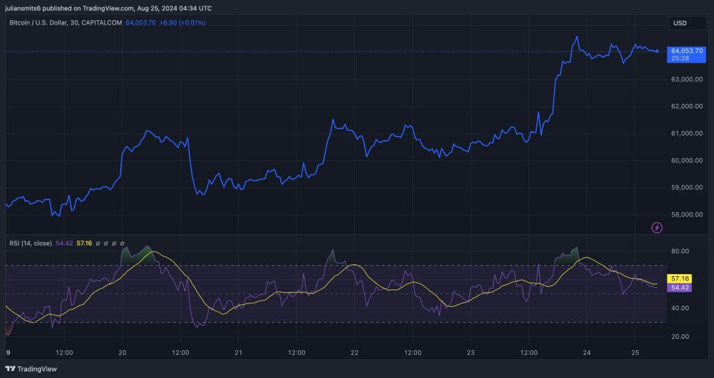The width and height of the screenshot is (714, 378).
Task: Click the yellow 57.16 value in RSI legend
Action: 83,243
